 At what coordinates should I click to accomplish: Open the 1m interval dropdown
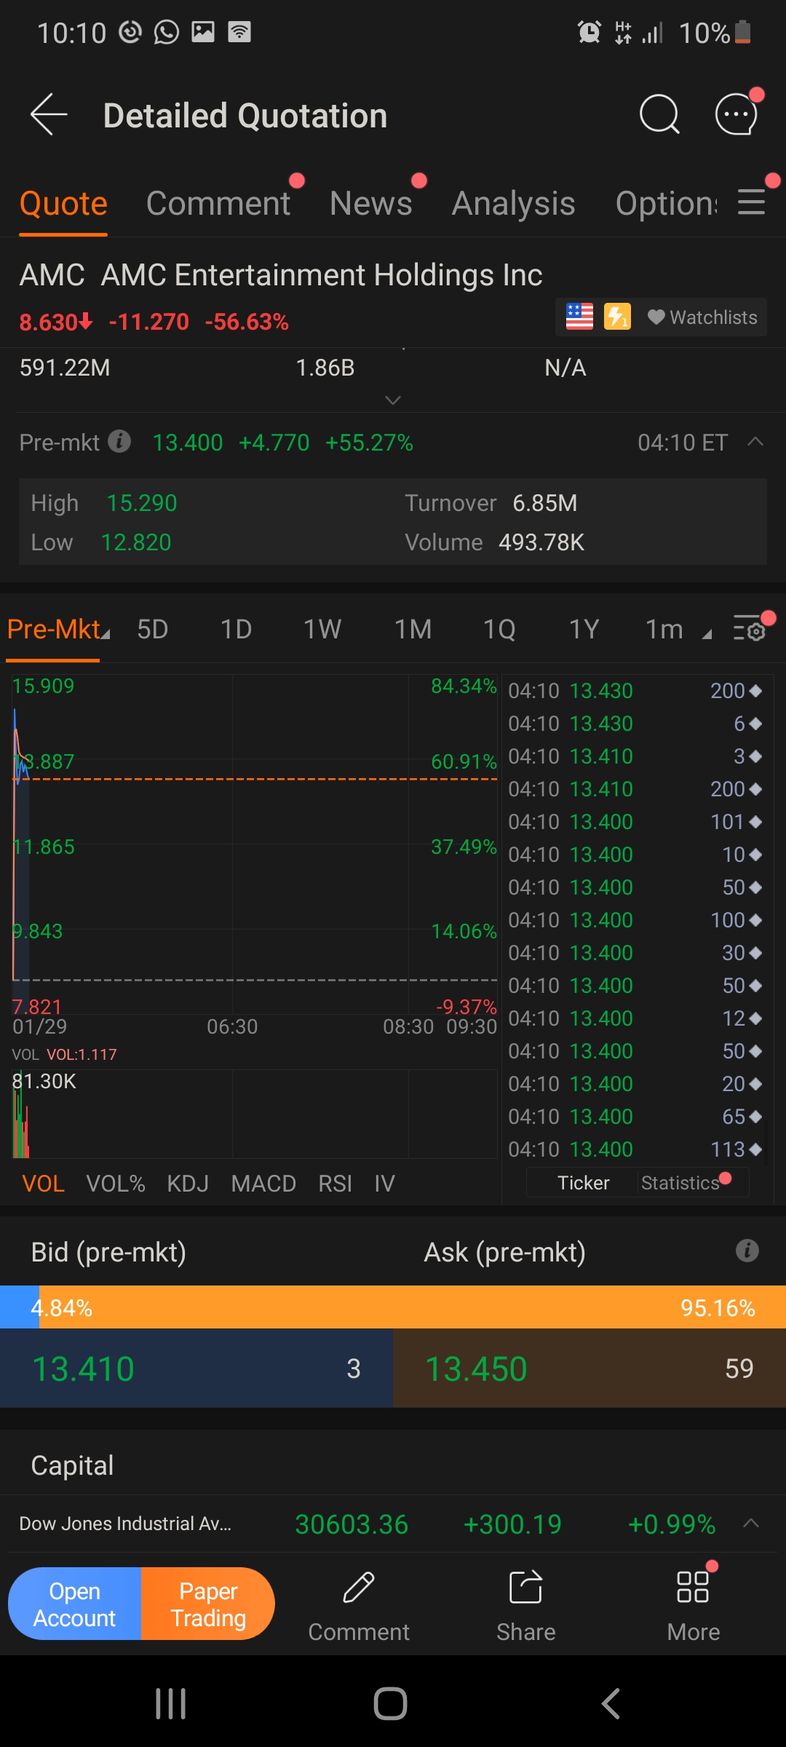click(678, 629)
